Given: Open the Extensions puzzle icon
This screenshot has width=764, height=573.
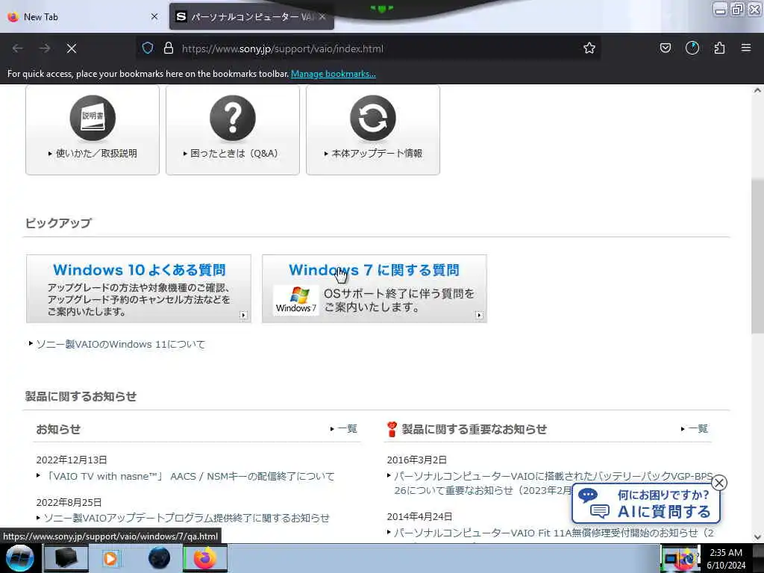Looking at the screenshot, I should (719, 48).
